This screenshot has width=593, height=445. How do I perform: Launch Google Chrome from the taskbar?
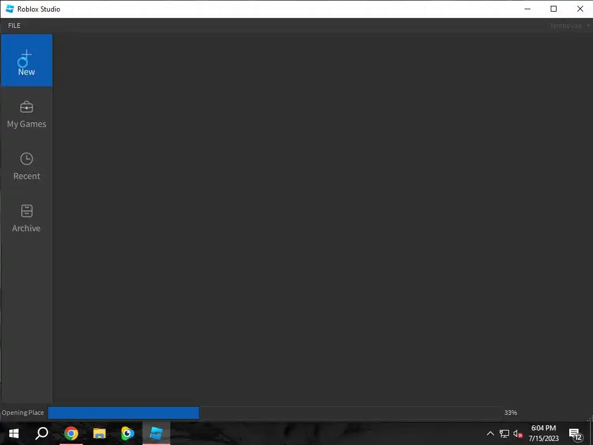coord(71,433)
